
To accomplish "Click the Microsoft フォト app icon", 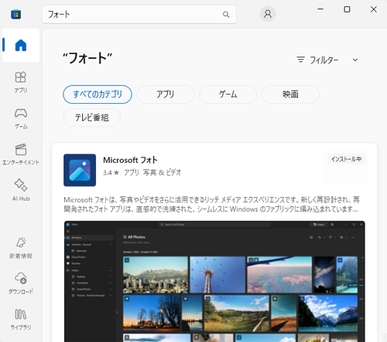I will [x=80, y=170].
